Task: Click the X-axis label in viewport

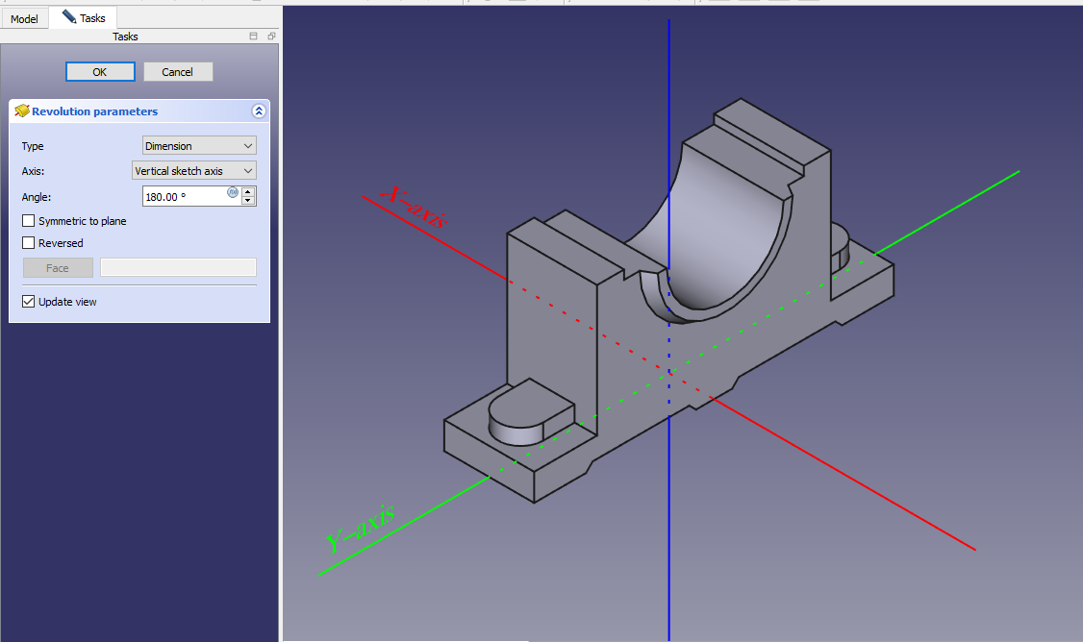Action: [x=414, y=206]
